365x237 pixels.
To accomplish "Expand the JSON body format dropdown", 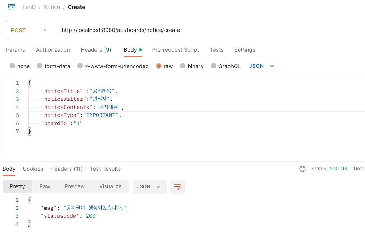I will coord(262,66).
